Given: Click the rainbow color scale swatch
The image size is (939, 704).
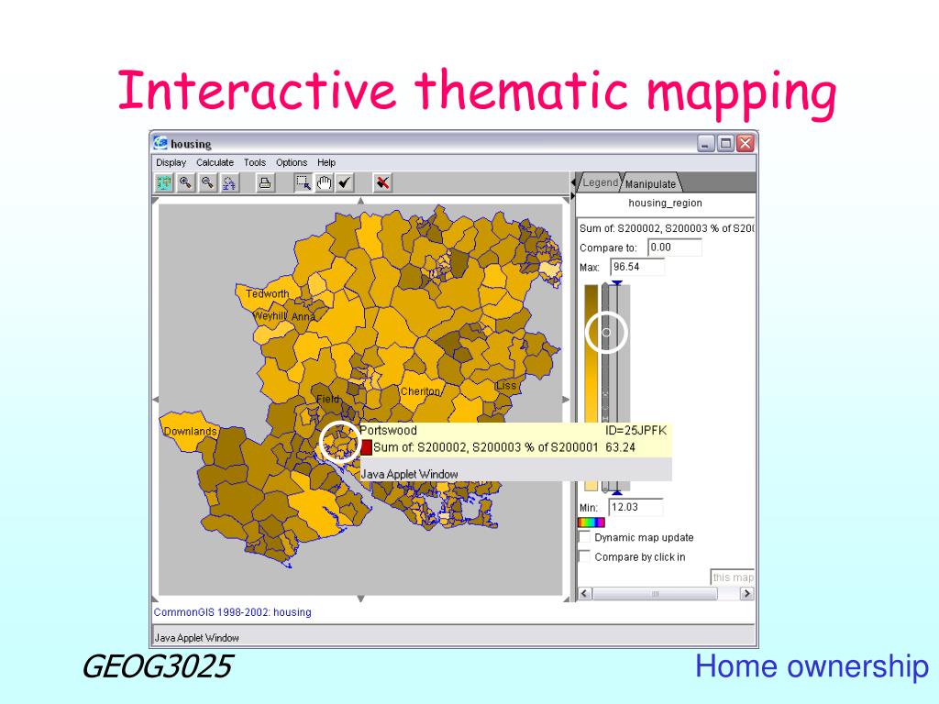Looking at the screenshot, I should (591, 522).
